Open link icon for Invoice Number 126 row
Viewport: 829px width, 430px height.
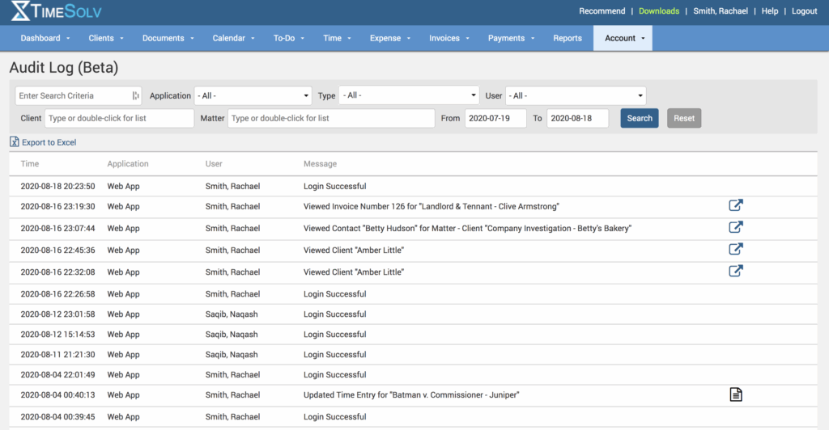click(x=735, y=205)
